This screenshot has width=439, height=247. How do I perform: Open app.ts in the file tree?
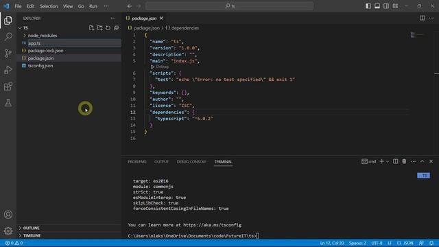coord(69,43)
